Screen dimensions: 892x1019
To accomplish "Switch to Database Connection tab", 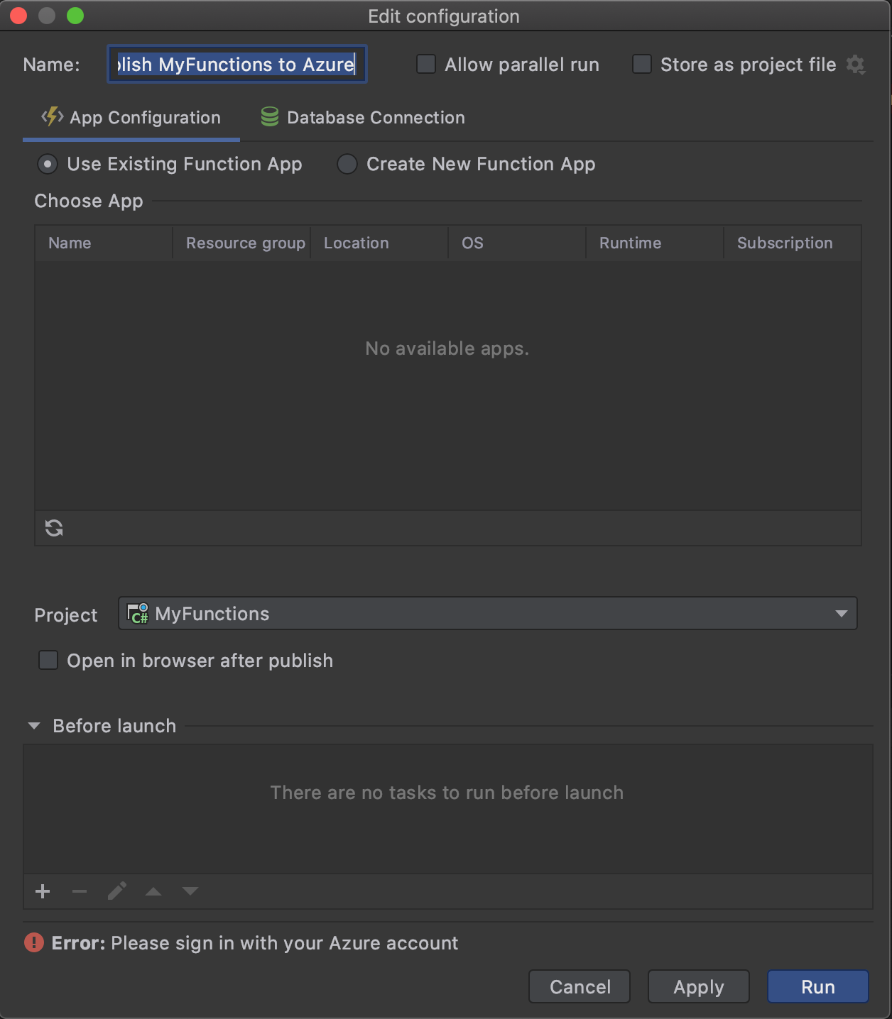I will (x=363, y=118).
